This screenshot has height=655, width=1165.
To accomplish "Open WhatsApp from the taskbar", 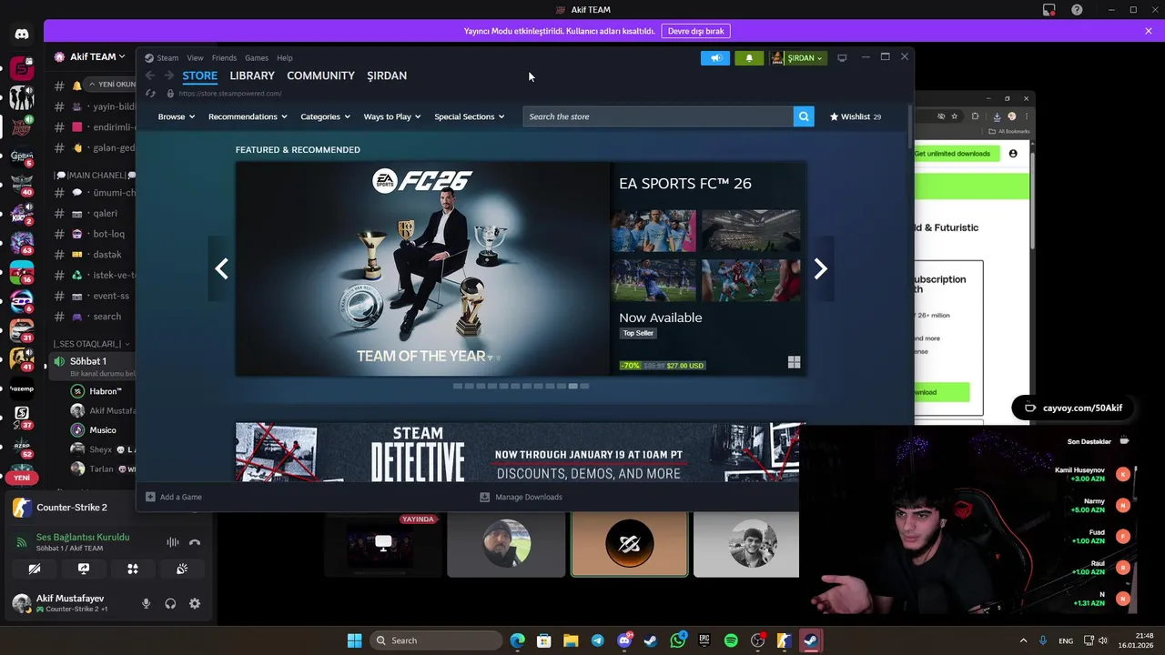I will 678,640.
